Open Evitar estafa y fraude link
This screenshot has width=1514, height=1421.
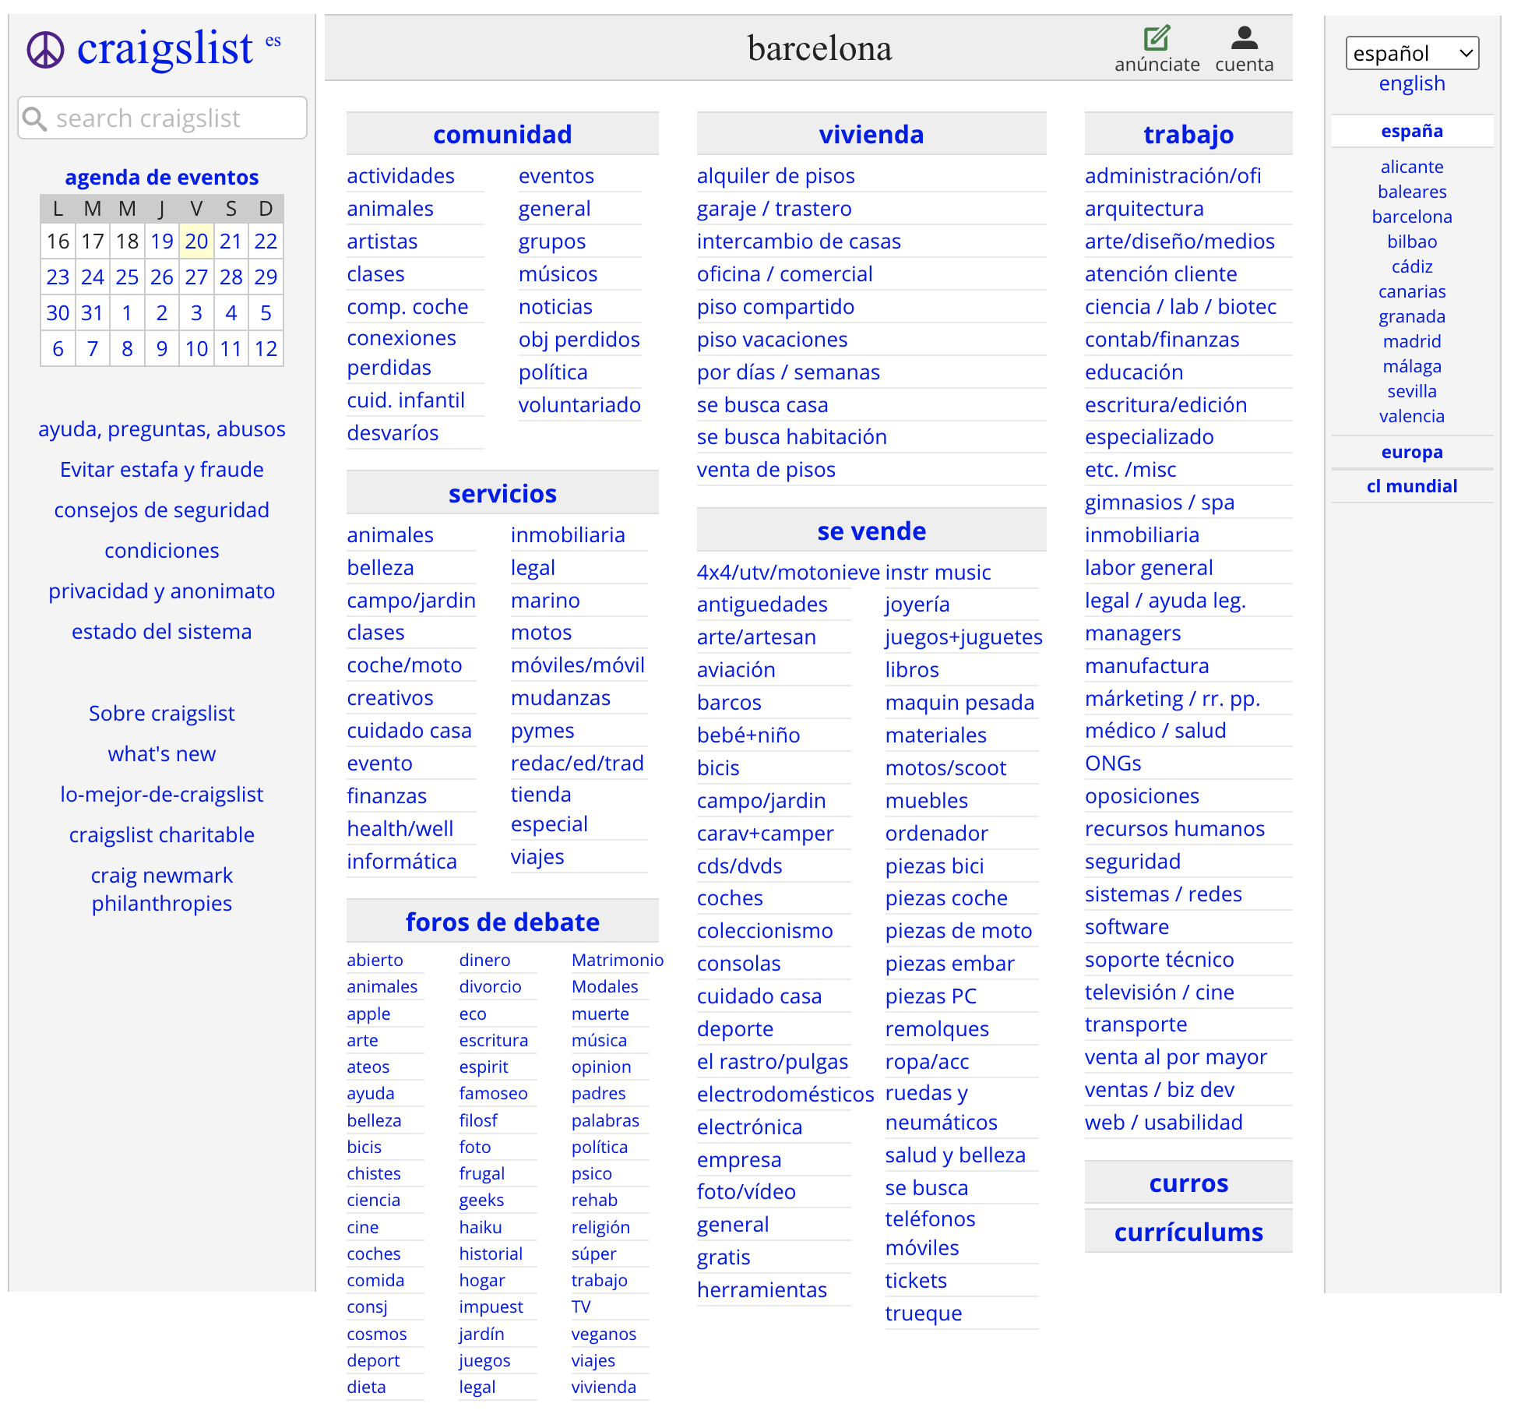tap(162, 470)
